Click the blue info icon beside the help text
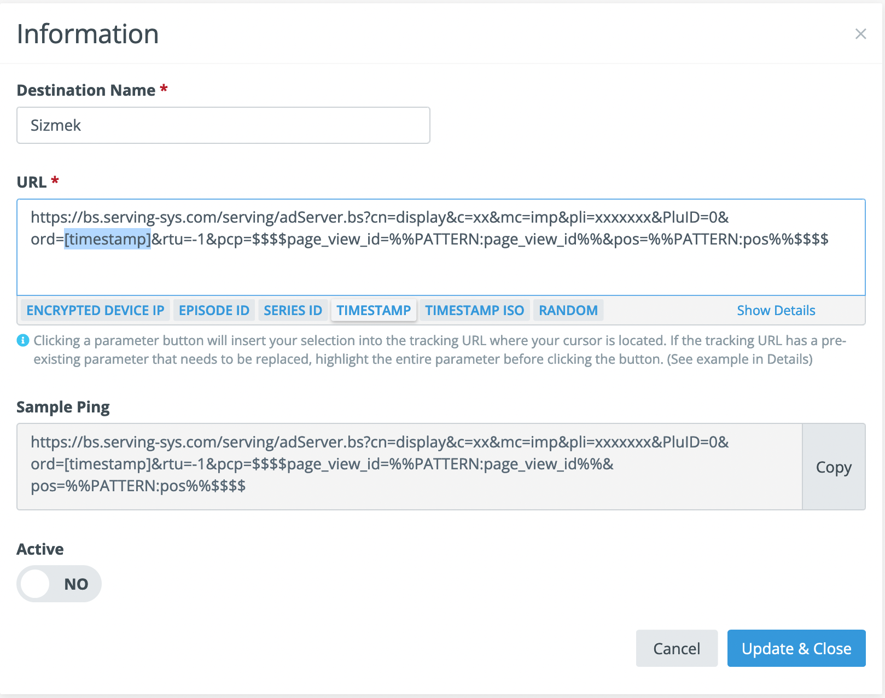The height and width of the screenshot is (698, 885). (23, 341)
